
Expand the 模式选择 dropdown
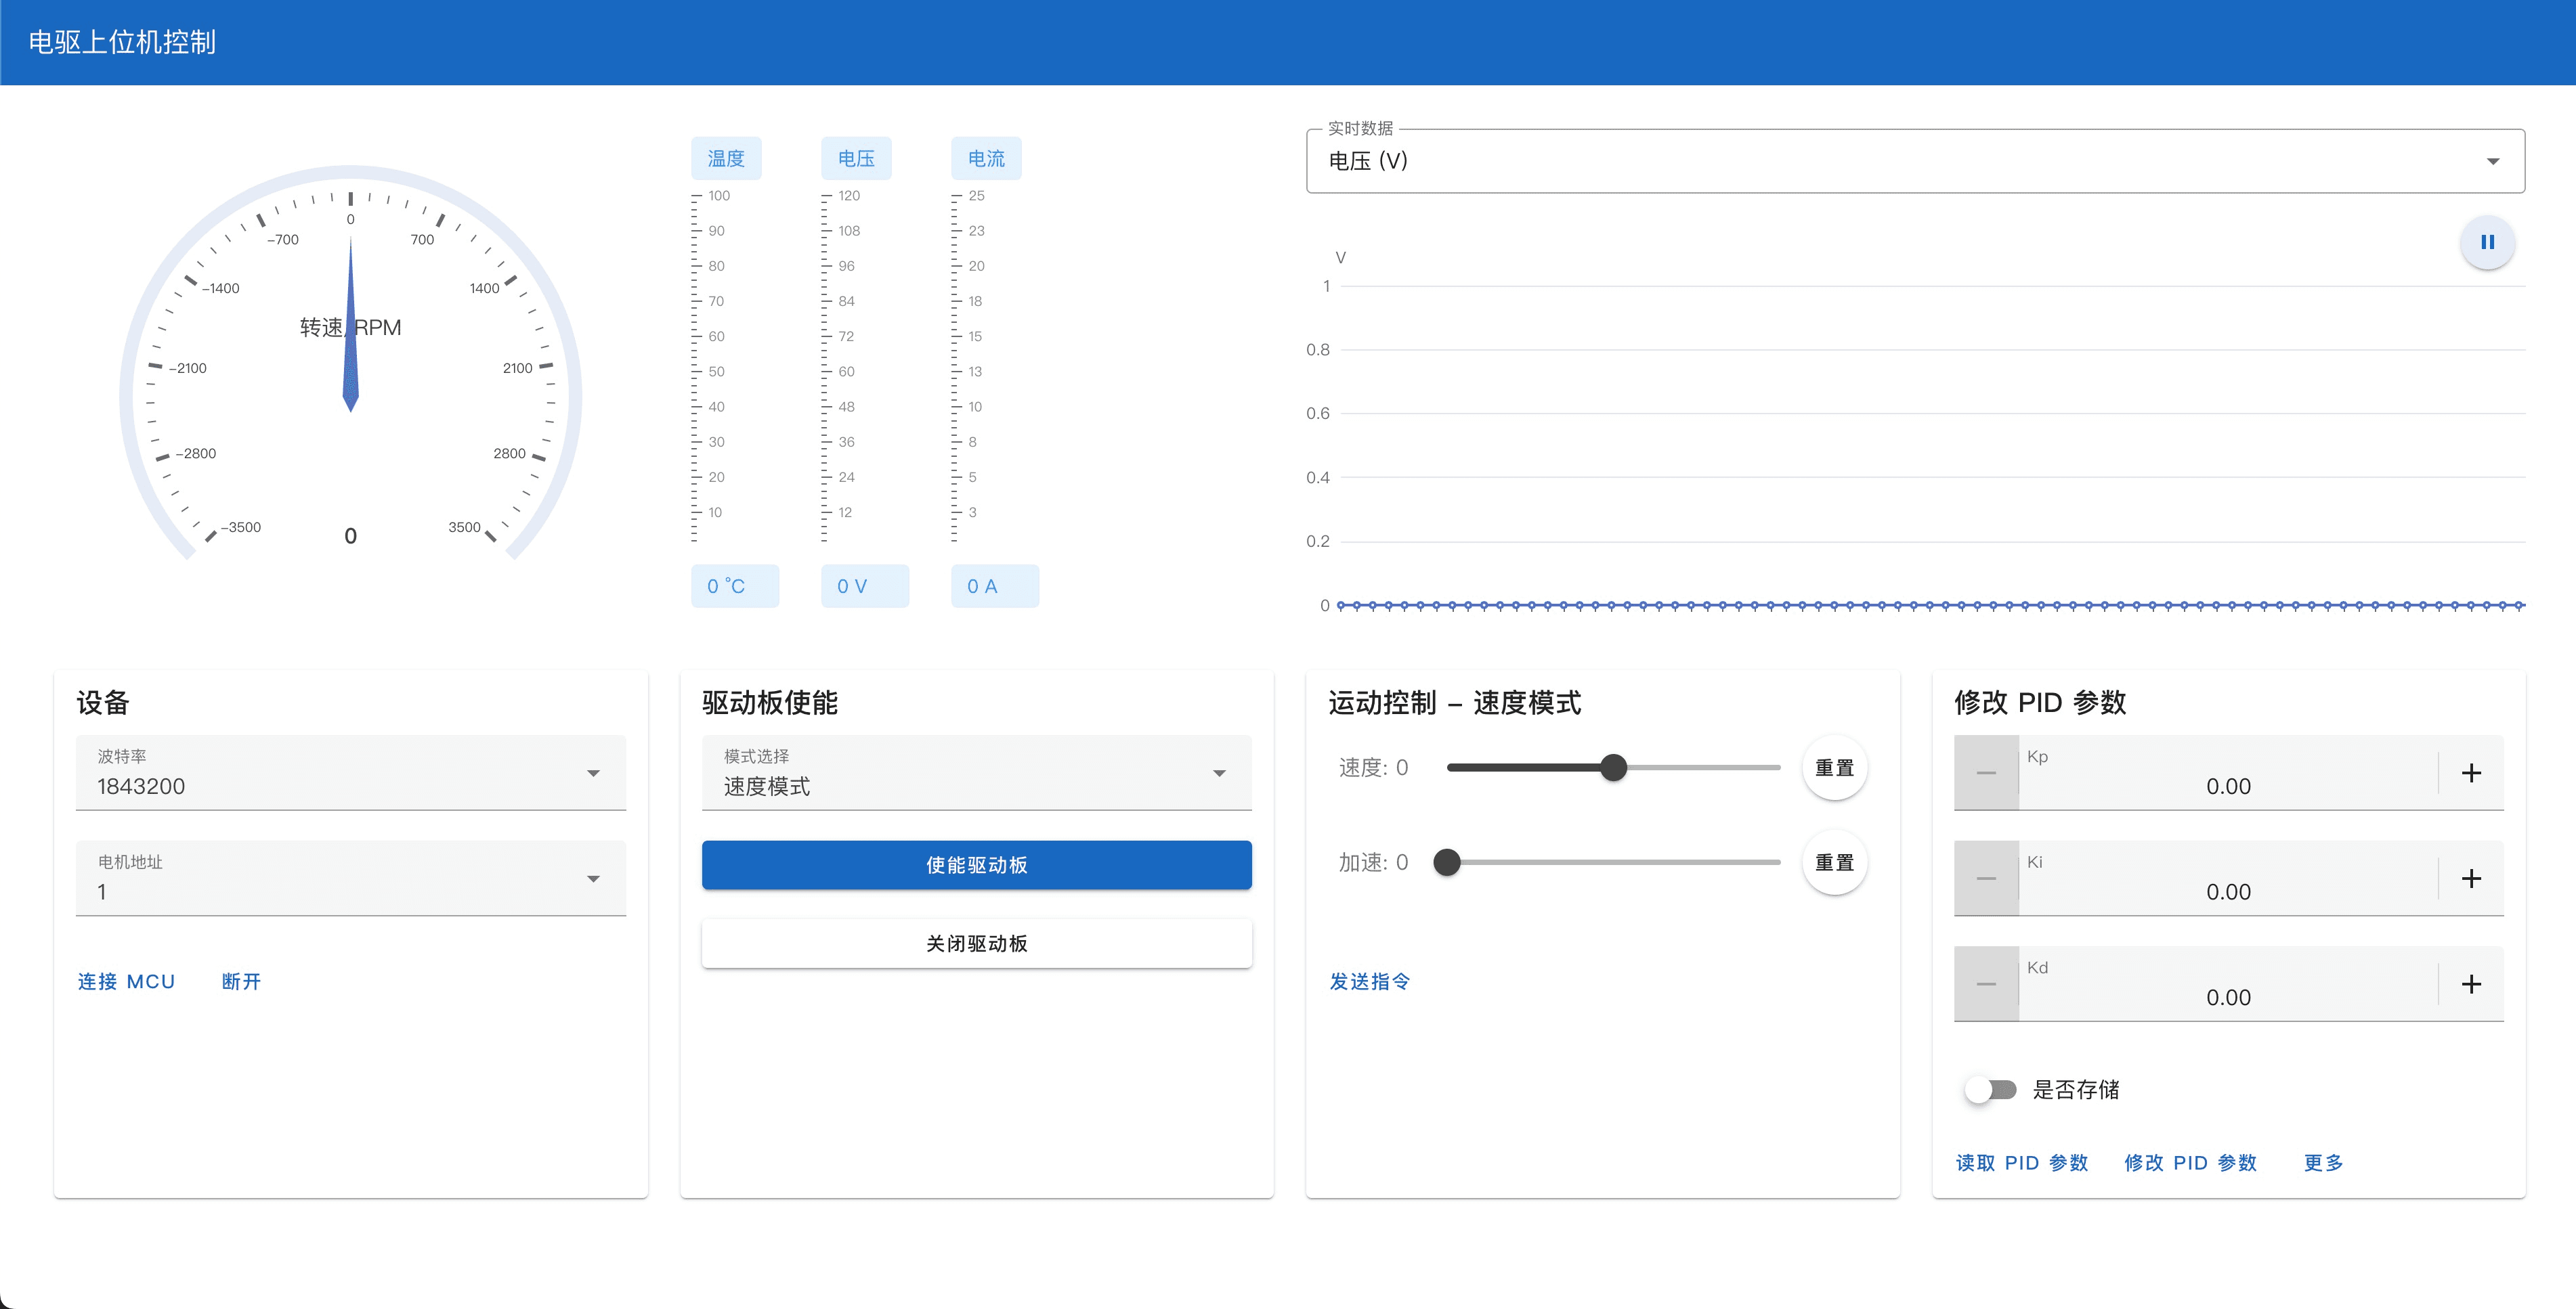1219,772
